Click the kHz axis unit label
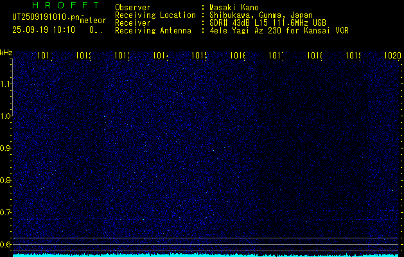 point(6,52)
